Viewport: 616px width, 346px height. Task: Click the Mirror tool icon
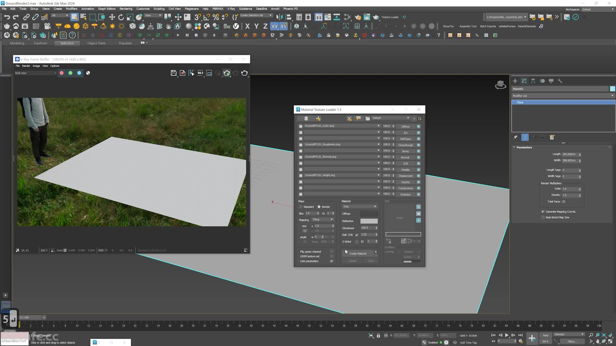coord(279,17)
